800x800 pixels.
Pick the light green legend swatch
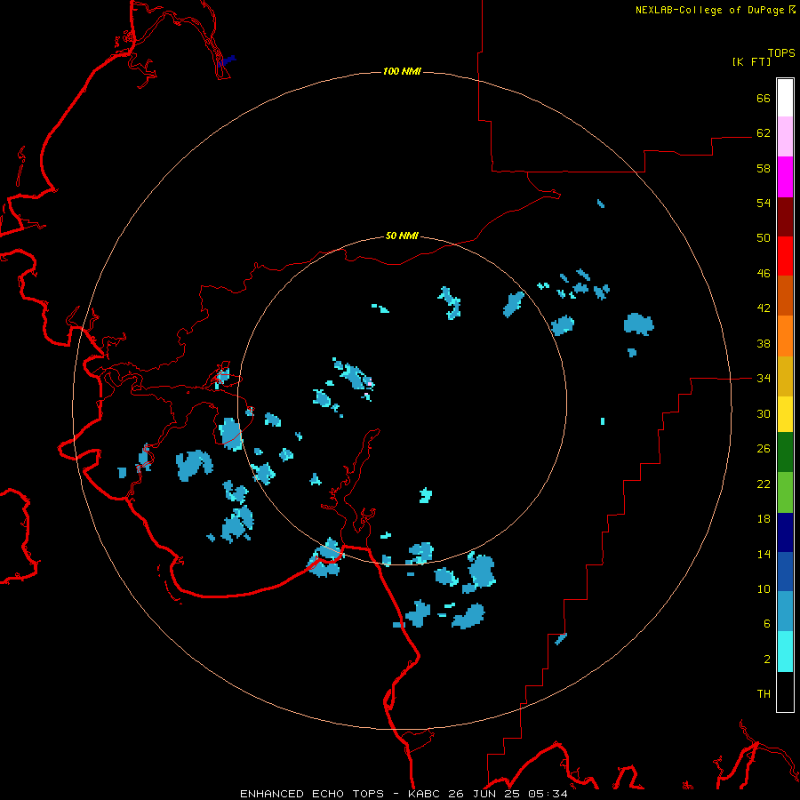pyautogui.click(x=785, y=492)
